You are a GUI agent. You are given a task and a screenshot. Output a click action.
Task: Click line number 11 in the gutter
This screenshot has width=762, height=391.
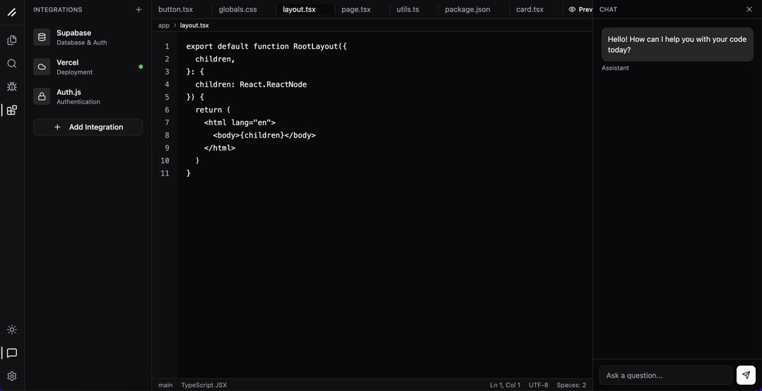tap(165, 173)
